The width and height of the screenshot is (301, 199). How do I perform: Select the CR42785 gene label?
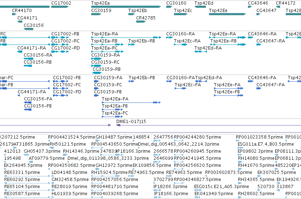146,18
